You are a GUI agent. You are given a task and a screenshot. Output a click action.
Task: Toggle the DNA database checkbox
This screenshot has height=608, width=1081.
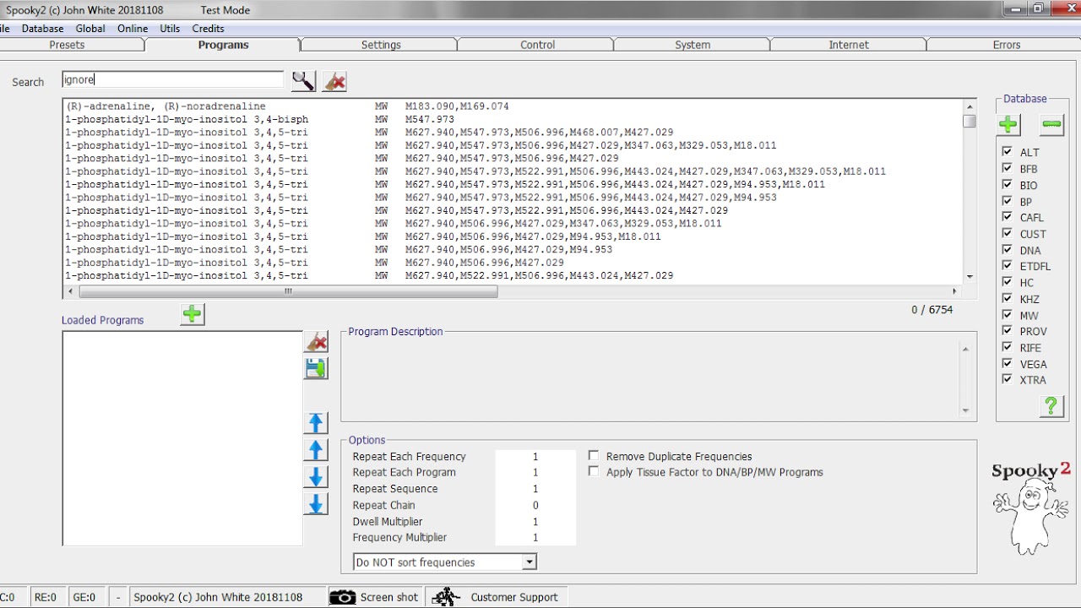1007,249
